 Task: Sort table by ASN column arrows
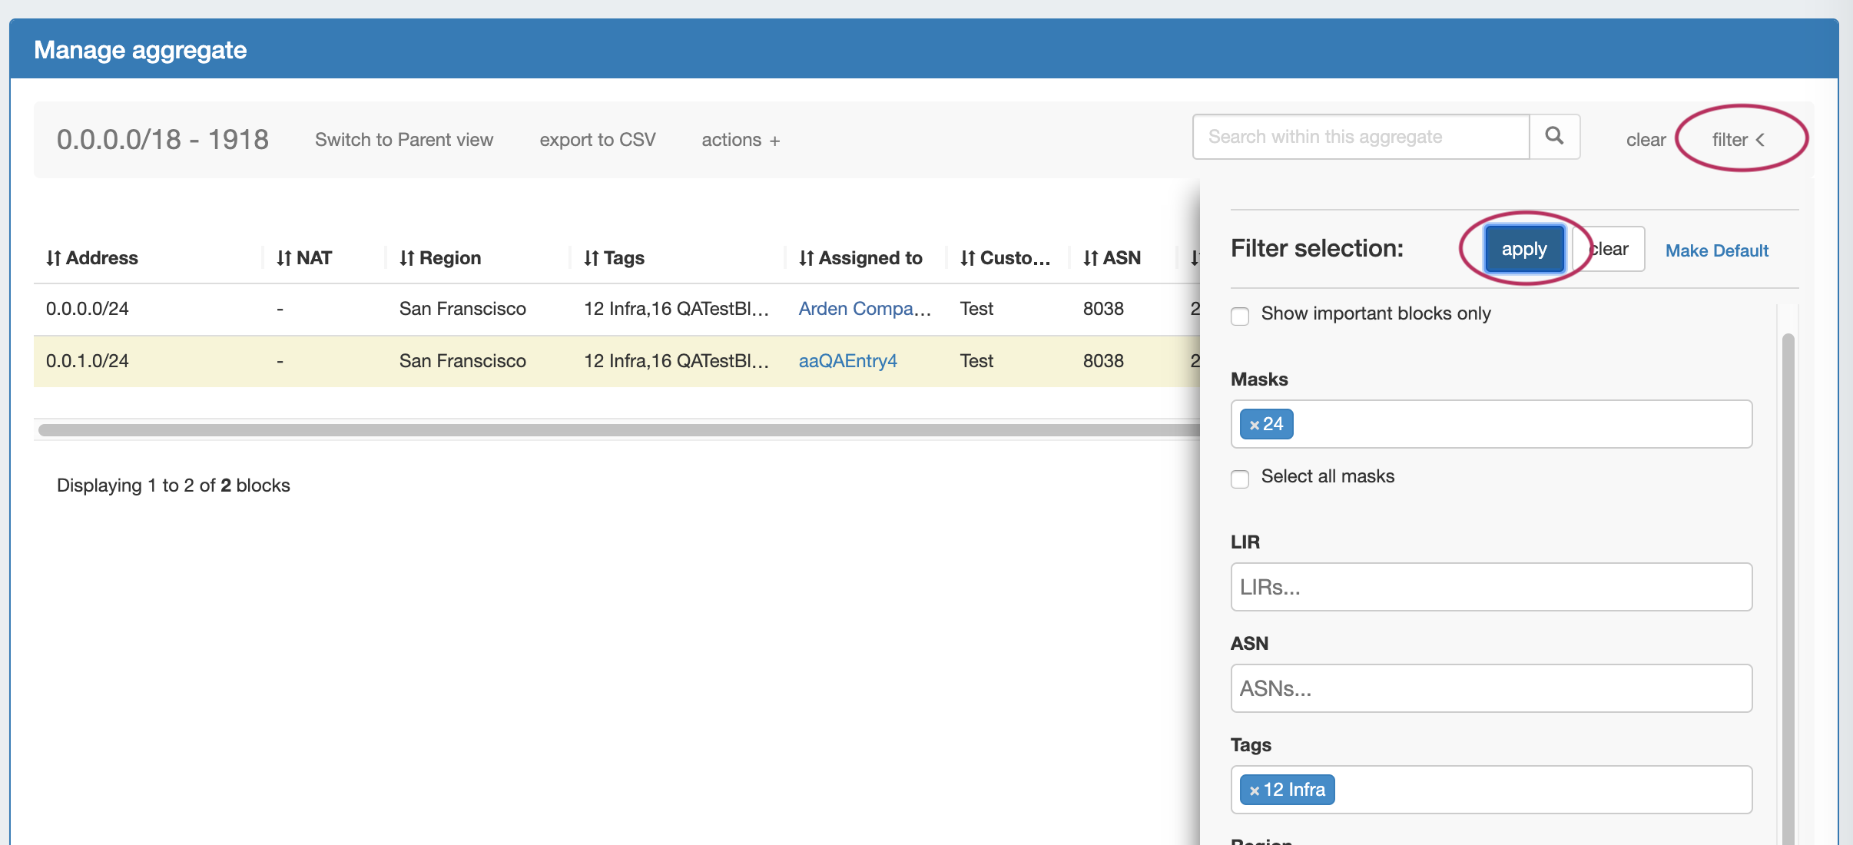click(1090, 258)
